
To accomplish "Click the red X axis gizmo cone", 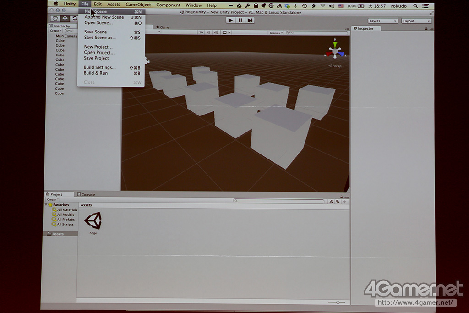I will click(329, 54).
